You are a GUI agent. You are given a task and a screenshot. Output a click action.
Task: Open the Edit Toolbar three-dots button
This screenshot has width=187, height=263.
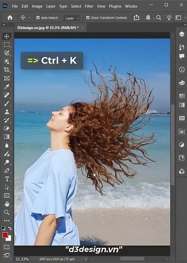click(7, 221)
